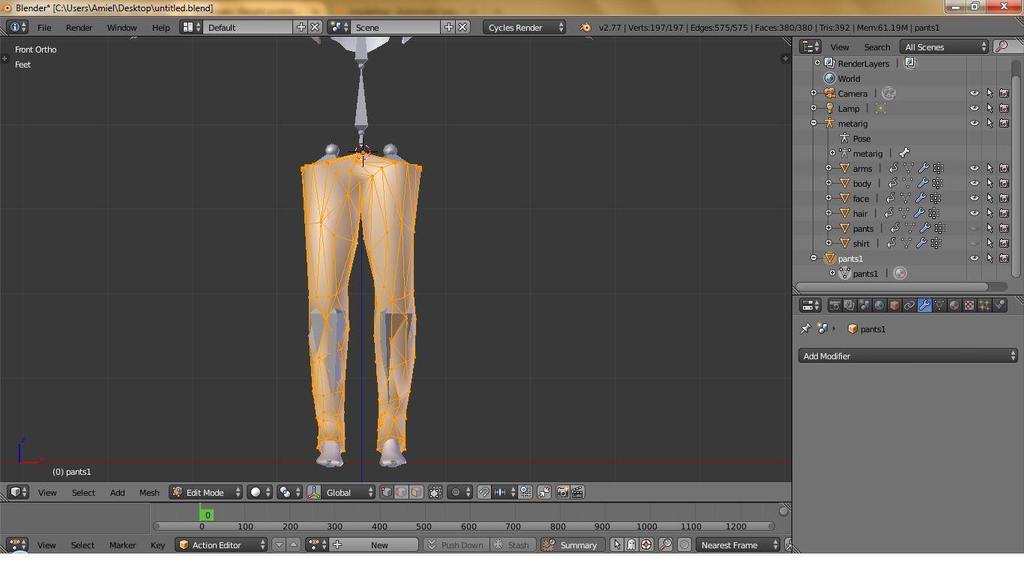1024x576 pixels.
Task: Hide the Lamp object with its eye icon
Action: coord(975,108)
